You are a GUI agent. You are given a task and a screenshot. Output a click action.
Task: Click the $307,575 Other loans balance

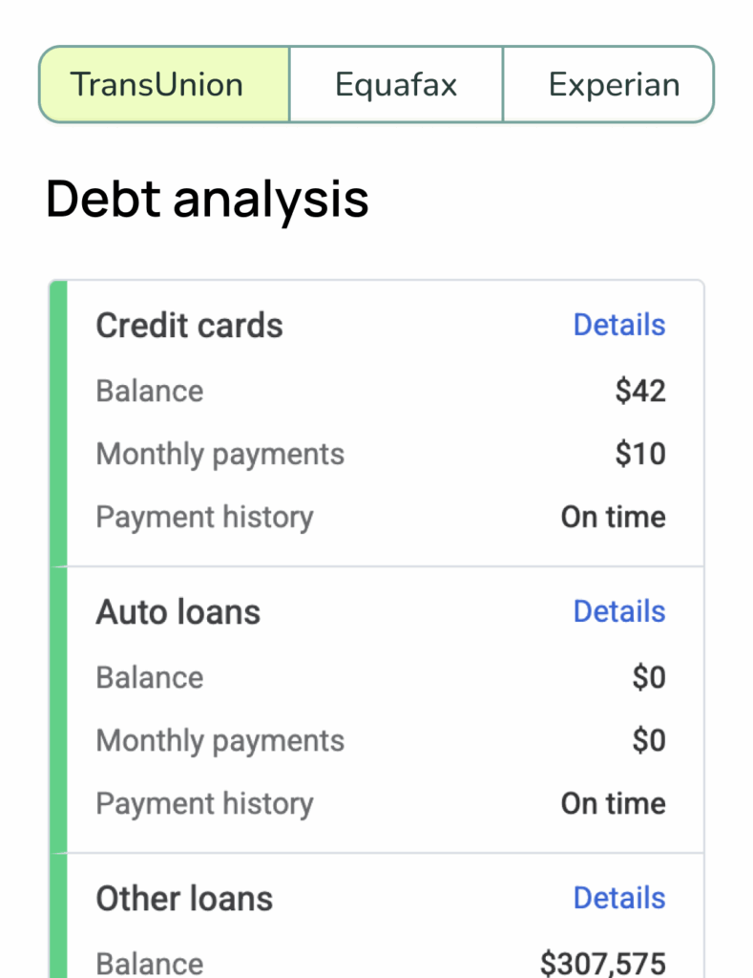point(602,963)
